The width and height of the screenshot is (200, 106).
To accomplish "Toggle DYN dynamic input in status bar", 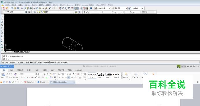I will pyautogui.click(x=62, y=63).
